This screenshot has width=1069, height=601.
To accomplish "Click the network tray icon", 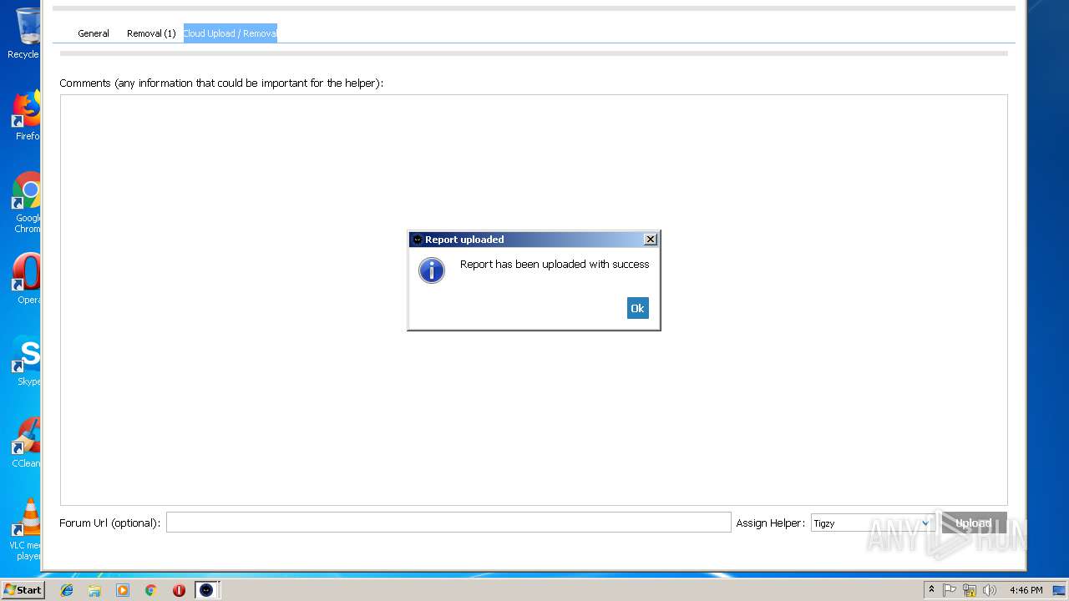I will pyautogui.click(x=970, y=590).
